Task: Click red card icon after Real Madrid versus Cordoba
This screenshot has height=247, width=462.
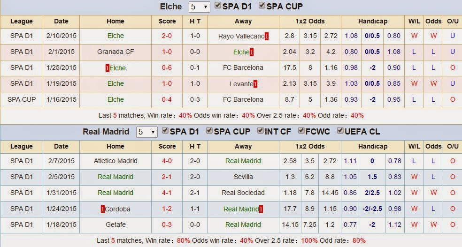Action: tap(261, 209)
